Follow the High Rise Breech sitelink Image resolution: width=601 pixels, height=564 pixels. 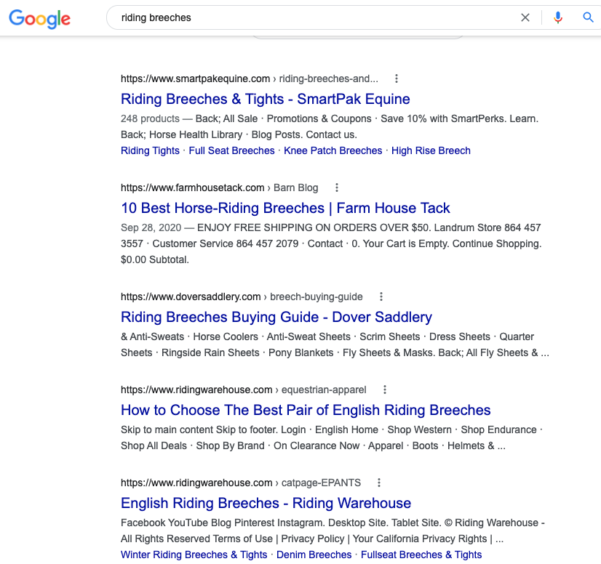tap(431, 150)
